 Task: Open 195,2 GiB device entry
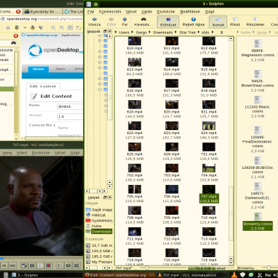tap(99, 256)
